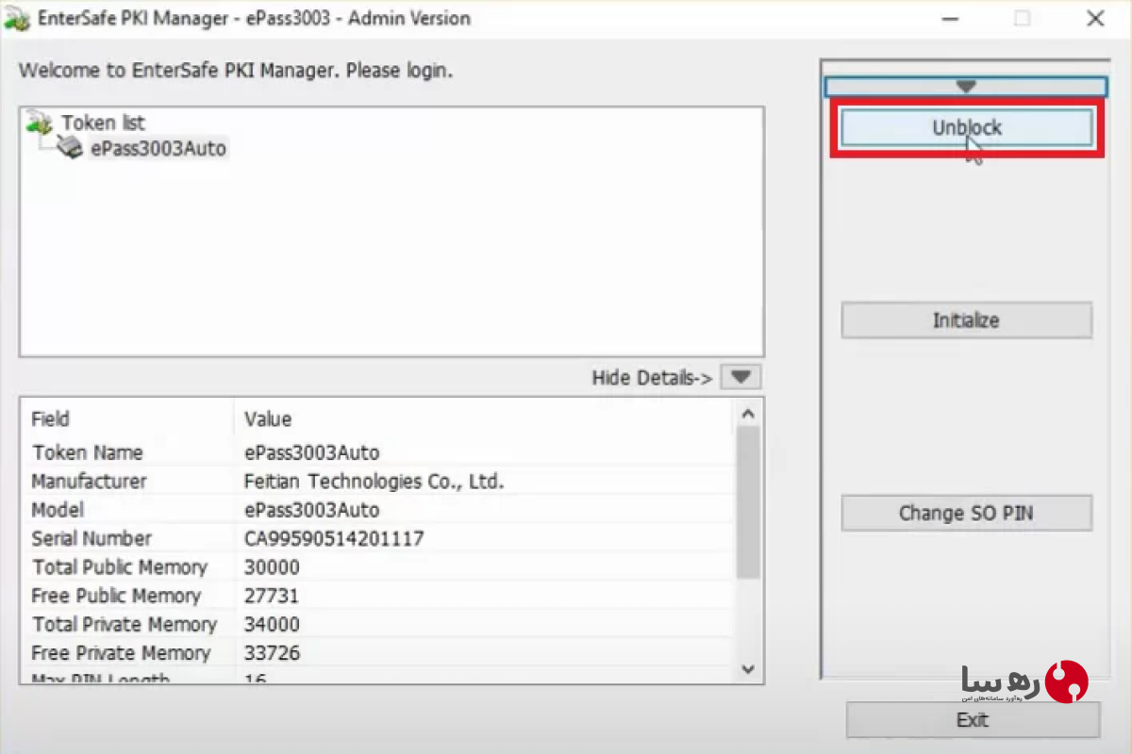Select ePass3003Auto in the token tree
The image size is (1132, 754).
(x=158, y=148)
